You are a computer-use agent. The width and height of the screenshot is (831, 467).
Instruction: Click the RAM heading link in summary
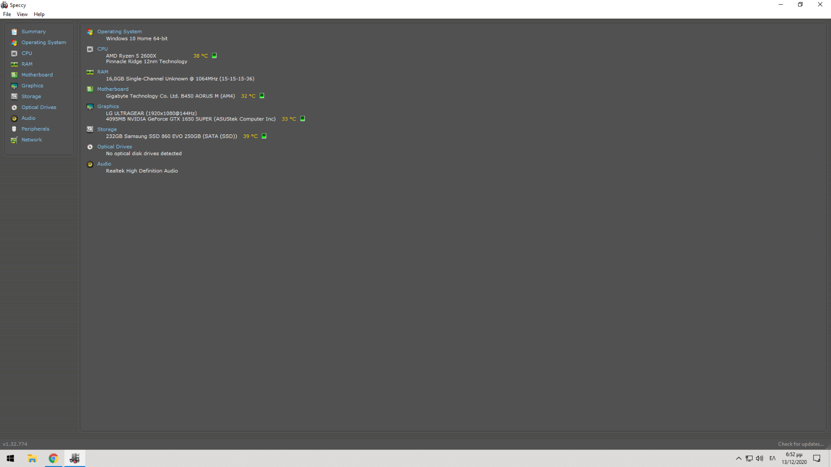tap(103, 72)
